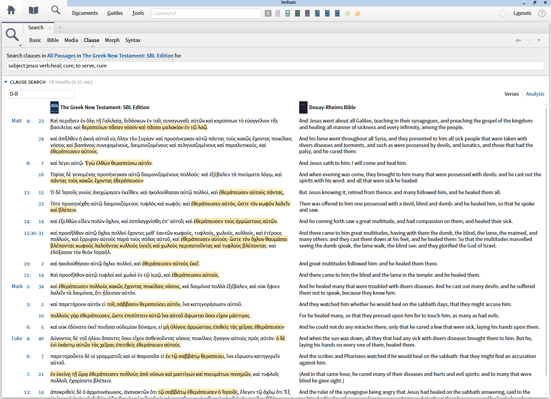Click the back navigation arrow
This screenshot has height=399, width=551.
(518, 40)
